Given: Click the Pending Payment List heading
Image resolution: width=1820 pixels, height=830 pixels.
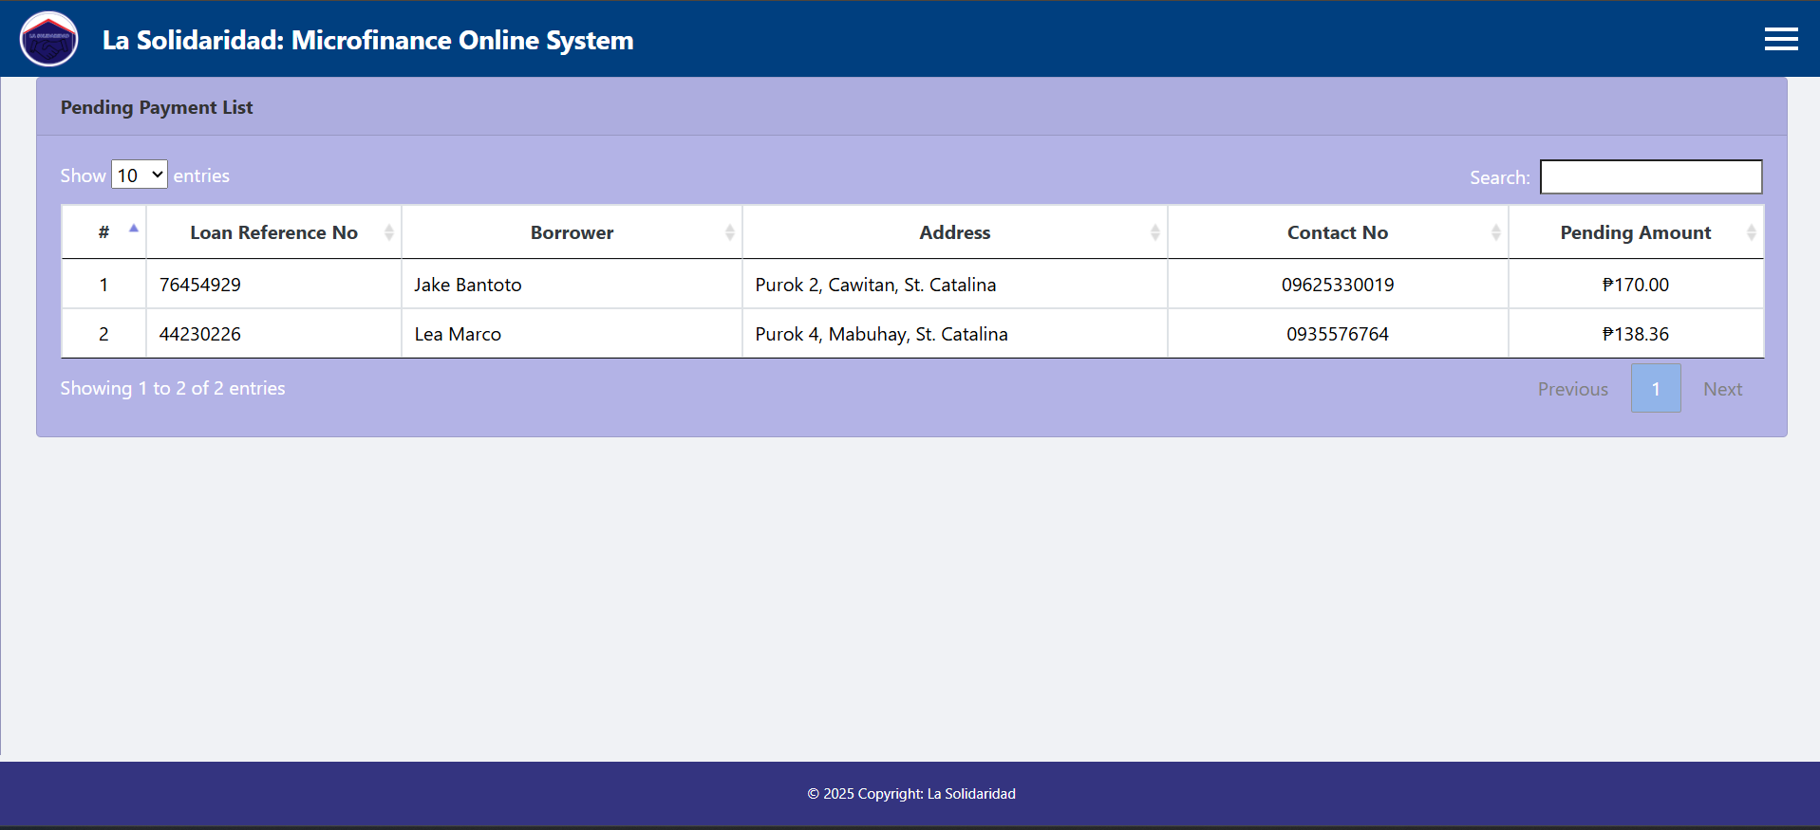Looking at the screenshot, I should point(157,107).
